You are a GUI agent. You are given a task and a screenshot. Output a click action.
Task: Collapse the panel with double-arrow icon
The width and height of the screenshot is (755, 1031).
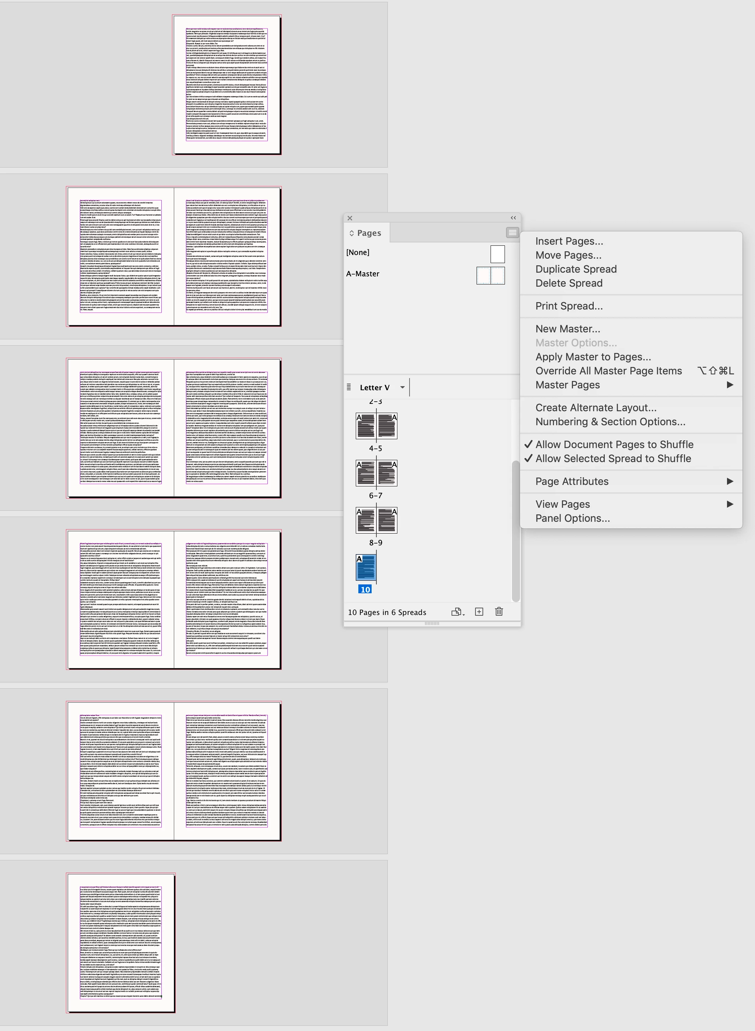coord(513,218)
